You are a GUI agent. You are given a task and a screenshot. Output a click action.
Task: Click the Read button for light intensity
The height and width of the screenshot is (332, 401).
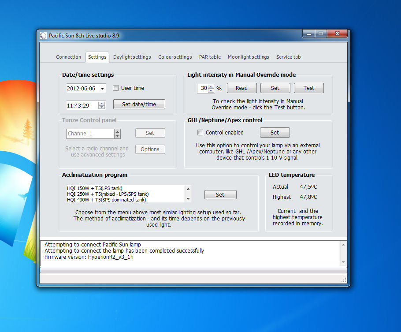point(241,88)
